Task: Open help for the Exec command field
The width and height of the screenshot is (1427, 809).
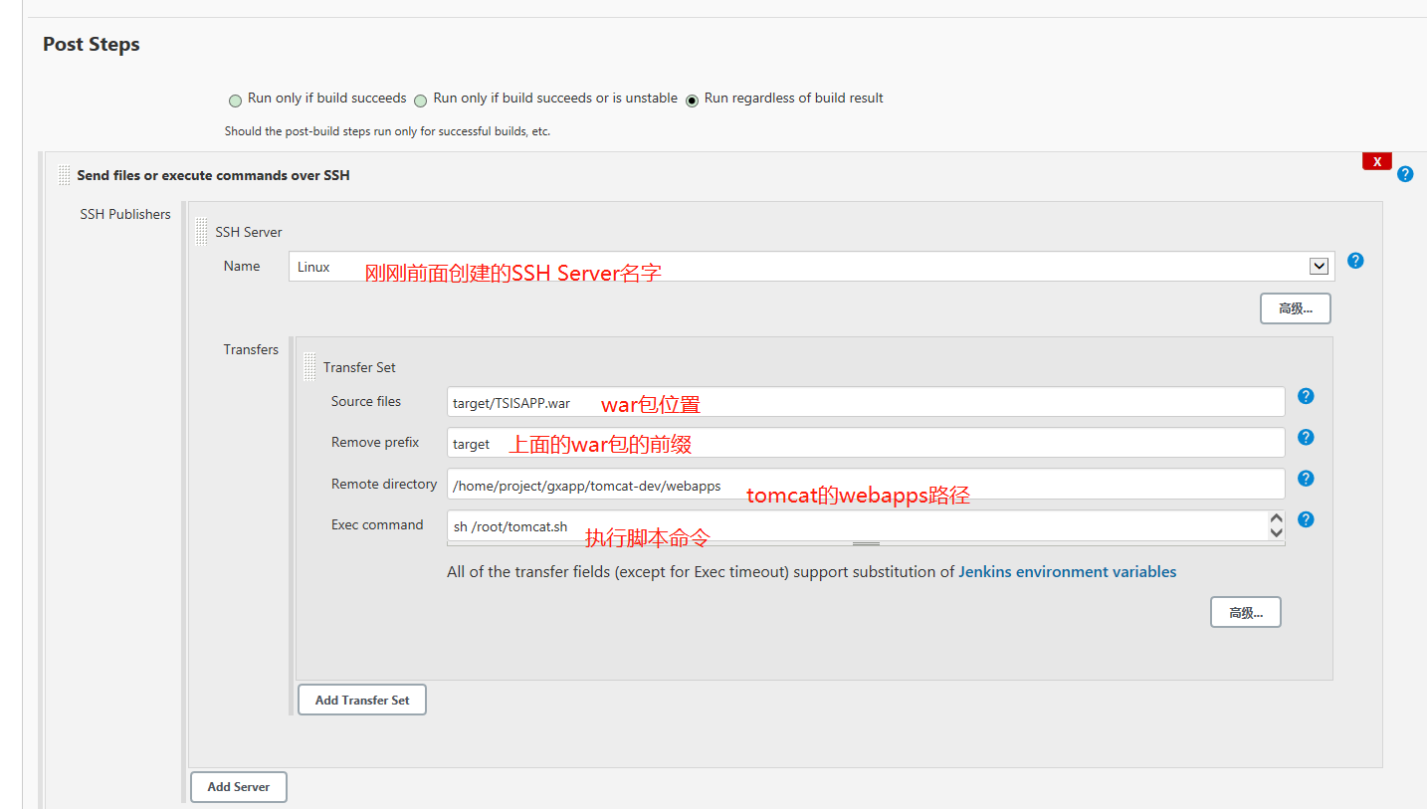Action: [1306, 518]
